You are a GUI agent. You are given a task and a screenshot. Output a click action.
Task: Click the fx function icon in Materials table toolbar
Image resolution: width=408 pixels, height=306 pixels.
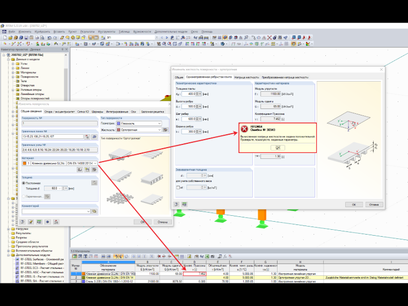pyautogui.click(x=225, y=256)
